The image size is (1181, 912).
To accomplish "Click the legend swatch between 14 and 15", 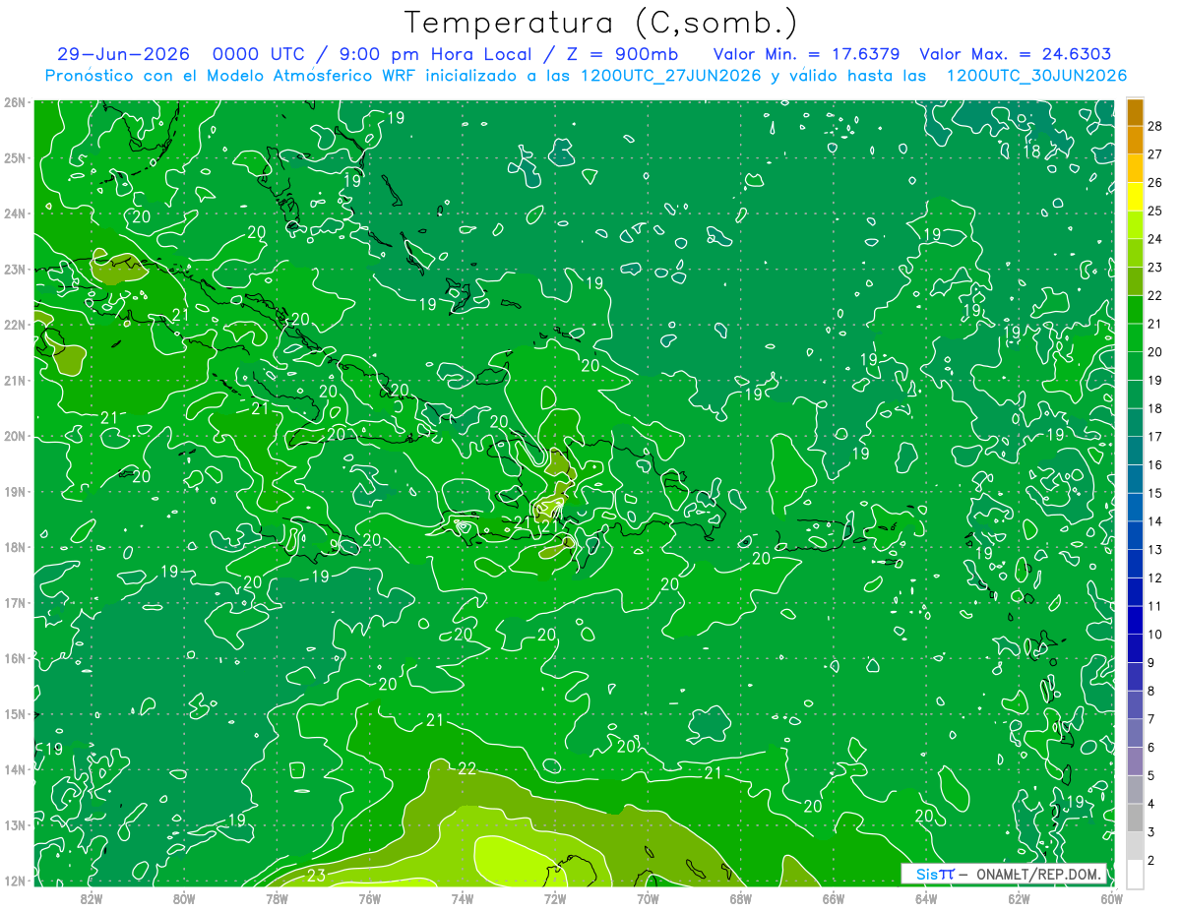I will click(x=1135, y=507).
